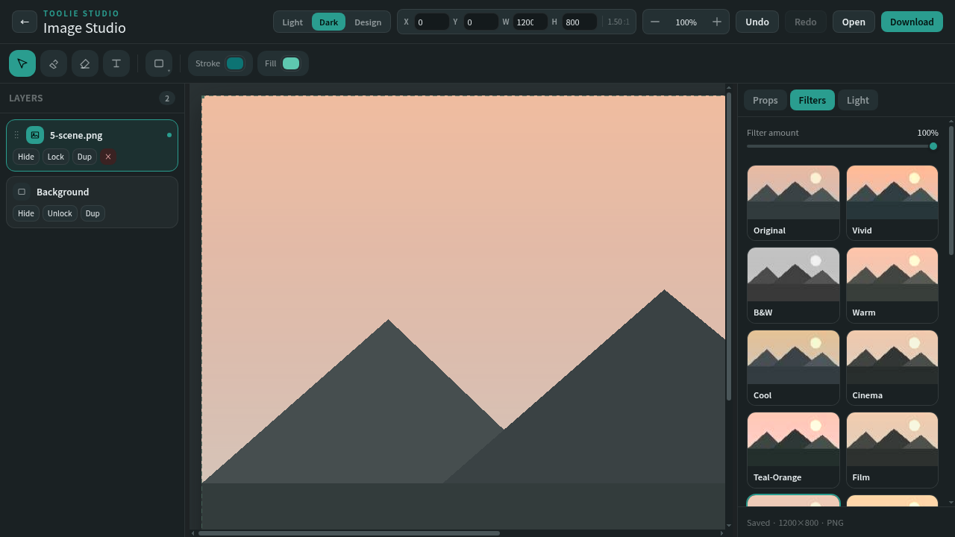Apply the Cinema filter
Screen dimensions: 955x537
pos(892,368)
